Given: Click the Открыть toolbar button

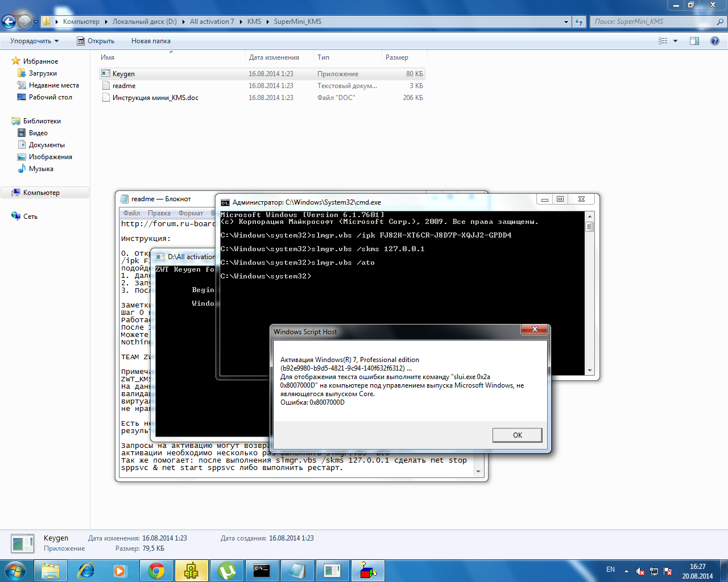Looking at the screenshot, I should pos(96,41).
